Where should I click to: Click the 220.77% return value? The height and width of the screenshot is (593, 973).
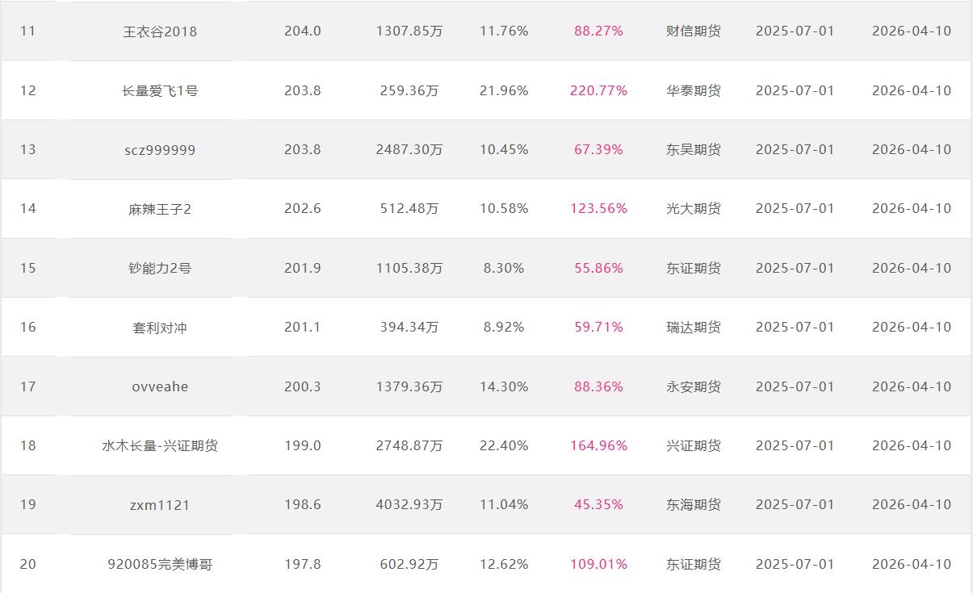pos(598,90)
